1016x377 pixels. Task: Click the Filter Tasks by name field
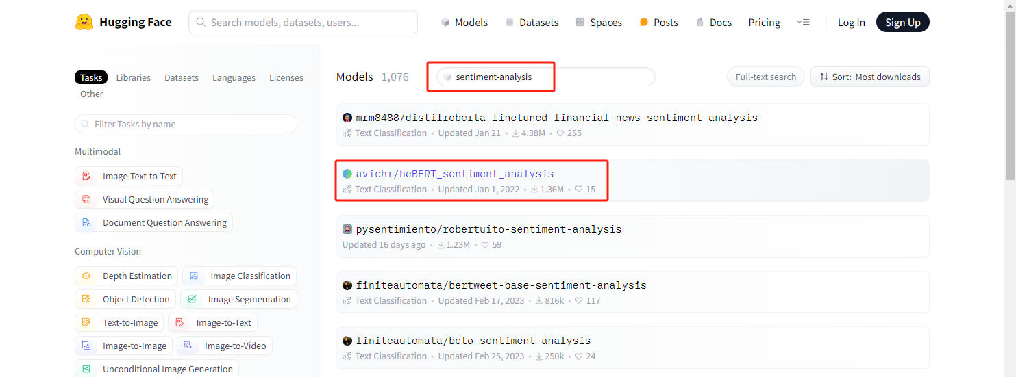[x=186, y=124]
